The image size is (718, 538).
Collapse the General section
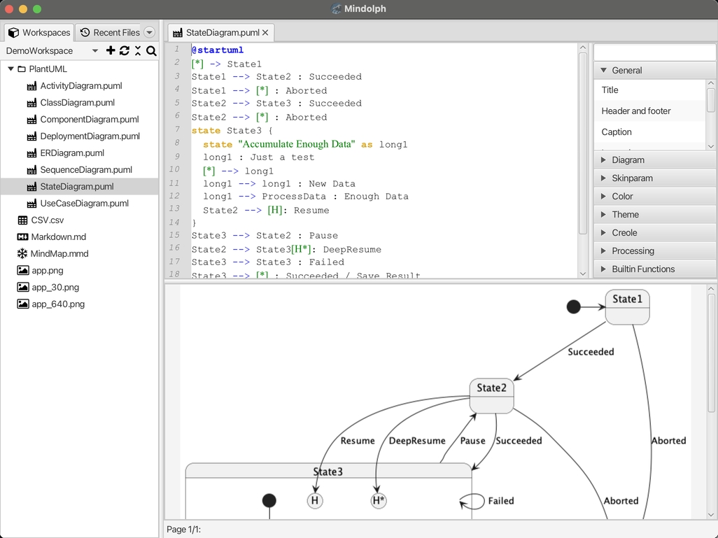[603, 71]
